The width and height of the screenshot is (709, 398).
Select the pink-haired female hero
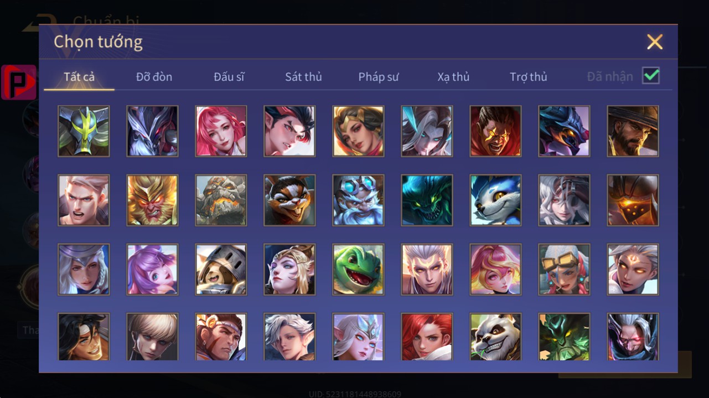(221, 131)
